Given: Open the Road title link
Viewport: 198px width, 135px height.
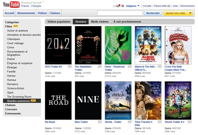Looking at the screenshot, I should pos(50,122).
